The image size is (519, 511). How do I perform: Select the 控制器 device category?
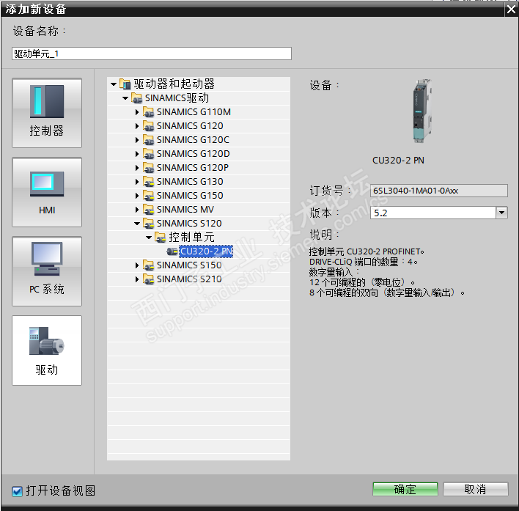point(47,113)
